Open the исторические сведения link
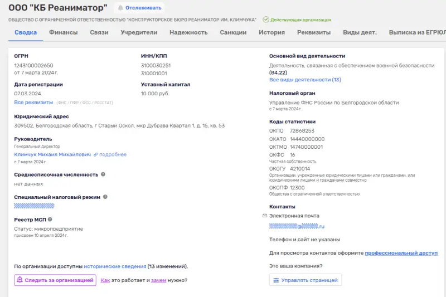Screen dimensions: 446x297 pyautogui.click(x=115, y=266)
